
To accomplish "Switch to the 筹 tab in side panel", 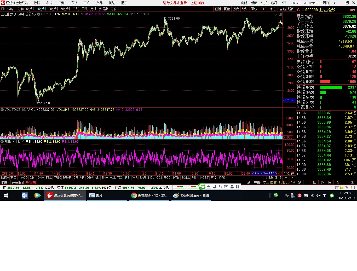I will click(x=353, y=182).
